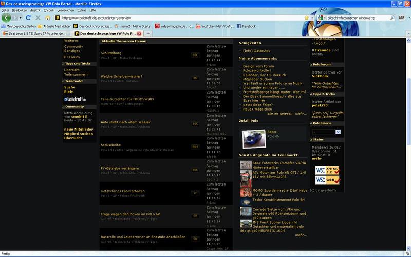Open the Bearbeiten menu
This screenshot has width=411, height=257.
click(20, 10)
